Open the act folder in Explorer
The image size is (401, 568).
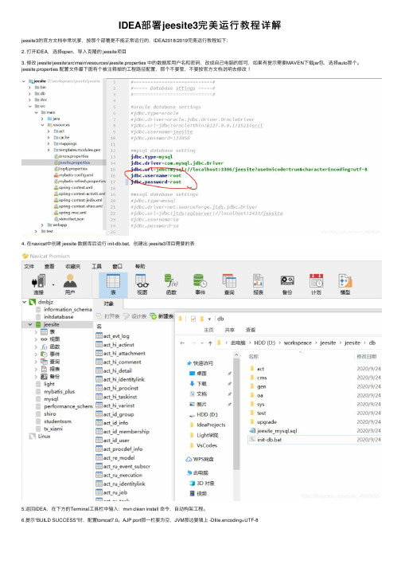(257, 369)
